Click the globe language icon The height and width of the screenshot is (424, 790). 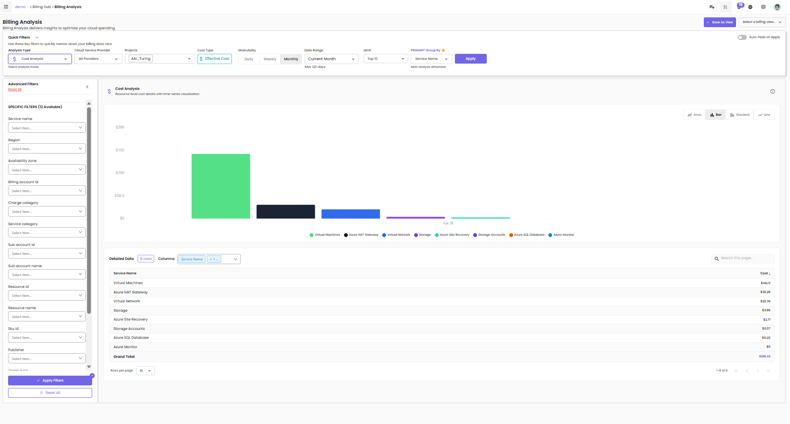click(750, 7)
